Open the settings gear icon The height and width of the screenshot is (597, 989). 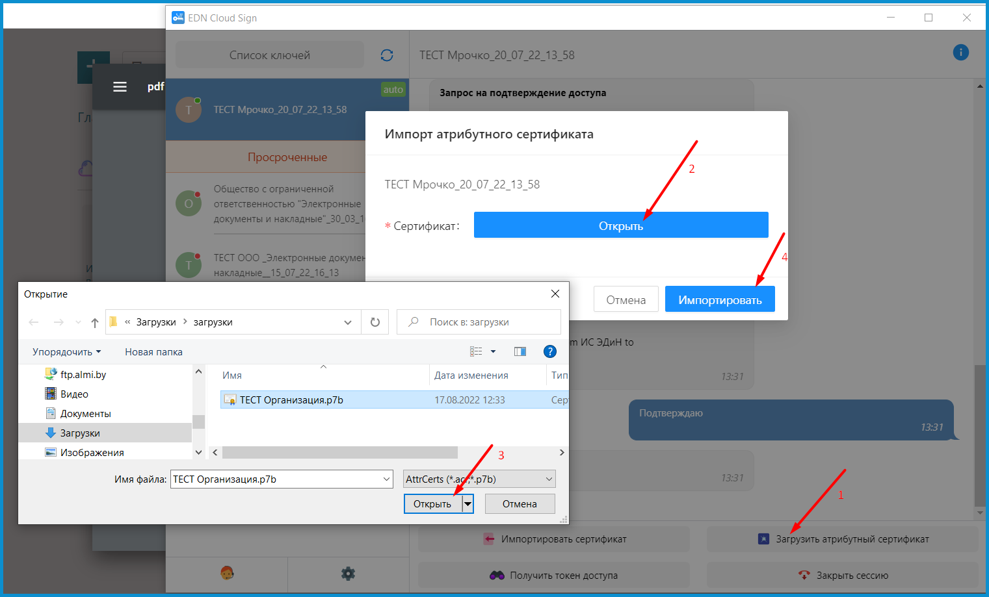[x=348, y=573]
